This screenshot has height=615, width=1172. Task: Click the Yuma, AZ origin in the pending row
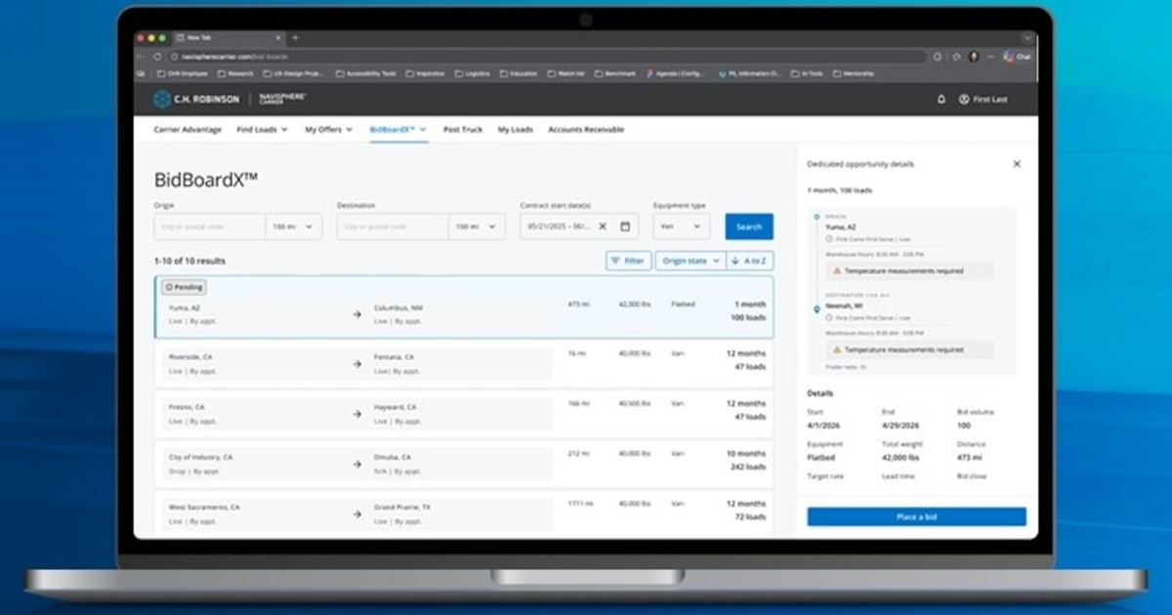tap(185, 307)
